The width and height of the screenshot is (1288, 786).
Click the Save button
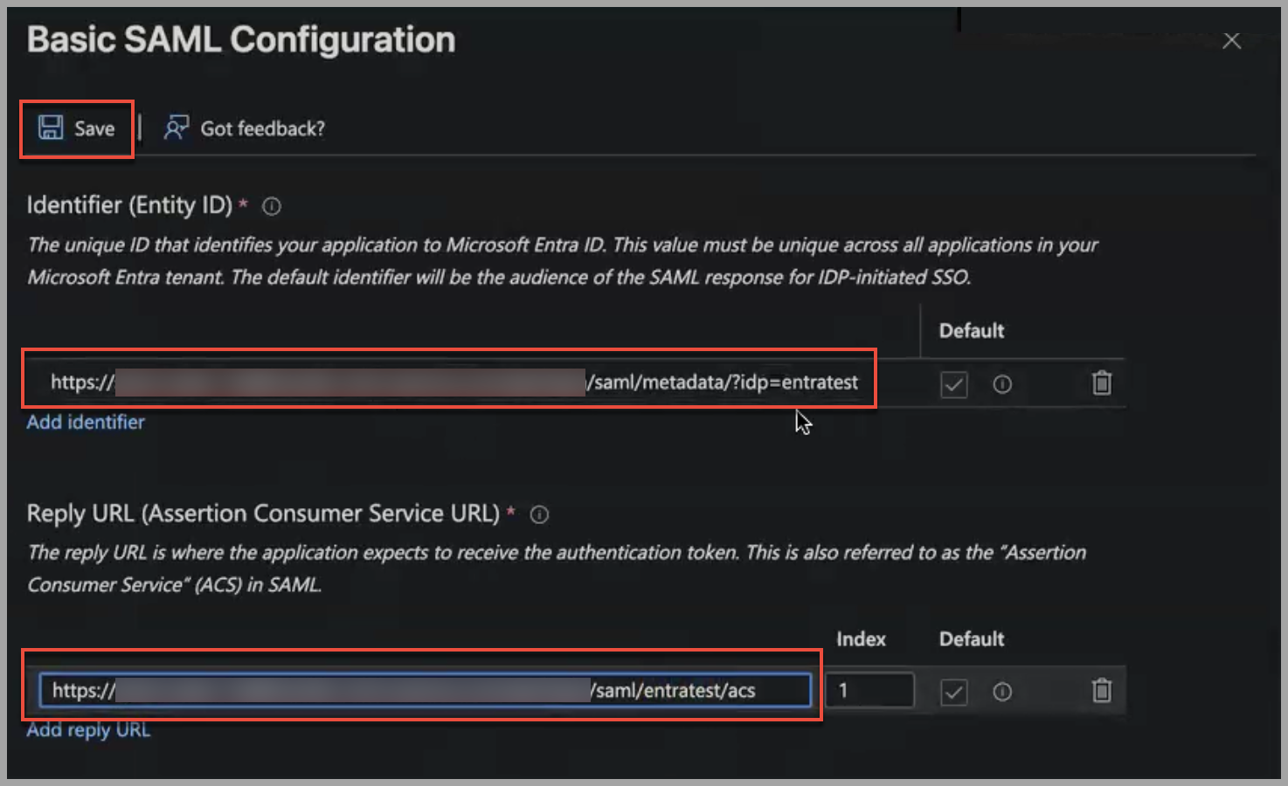click(x=77, y=128)
